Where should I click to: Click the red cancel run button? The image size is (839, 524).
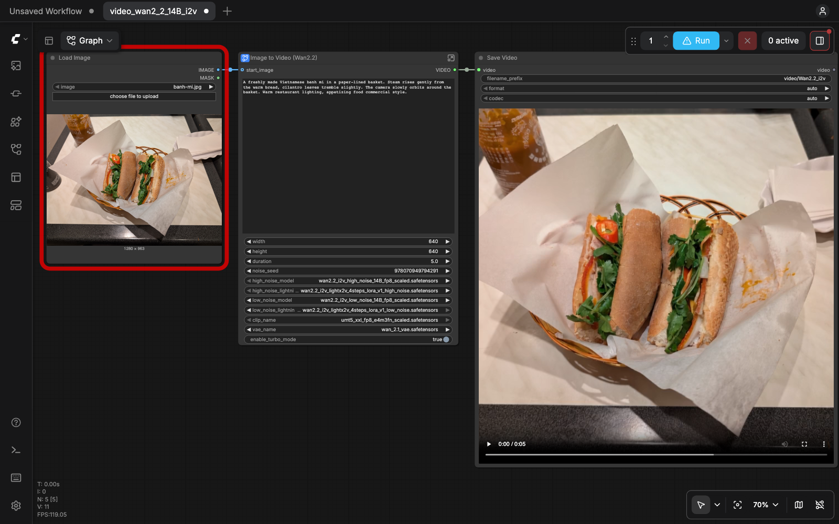point(747,41)
